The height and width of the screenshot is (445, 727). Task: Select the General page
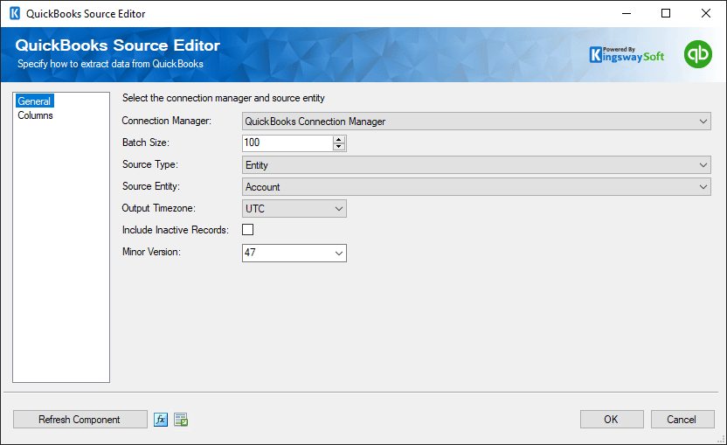pos(34,101)
